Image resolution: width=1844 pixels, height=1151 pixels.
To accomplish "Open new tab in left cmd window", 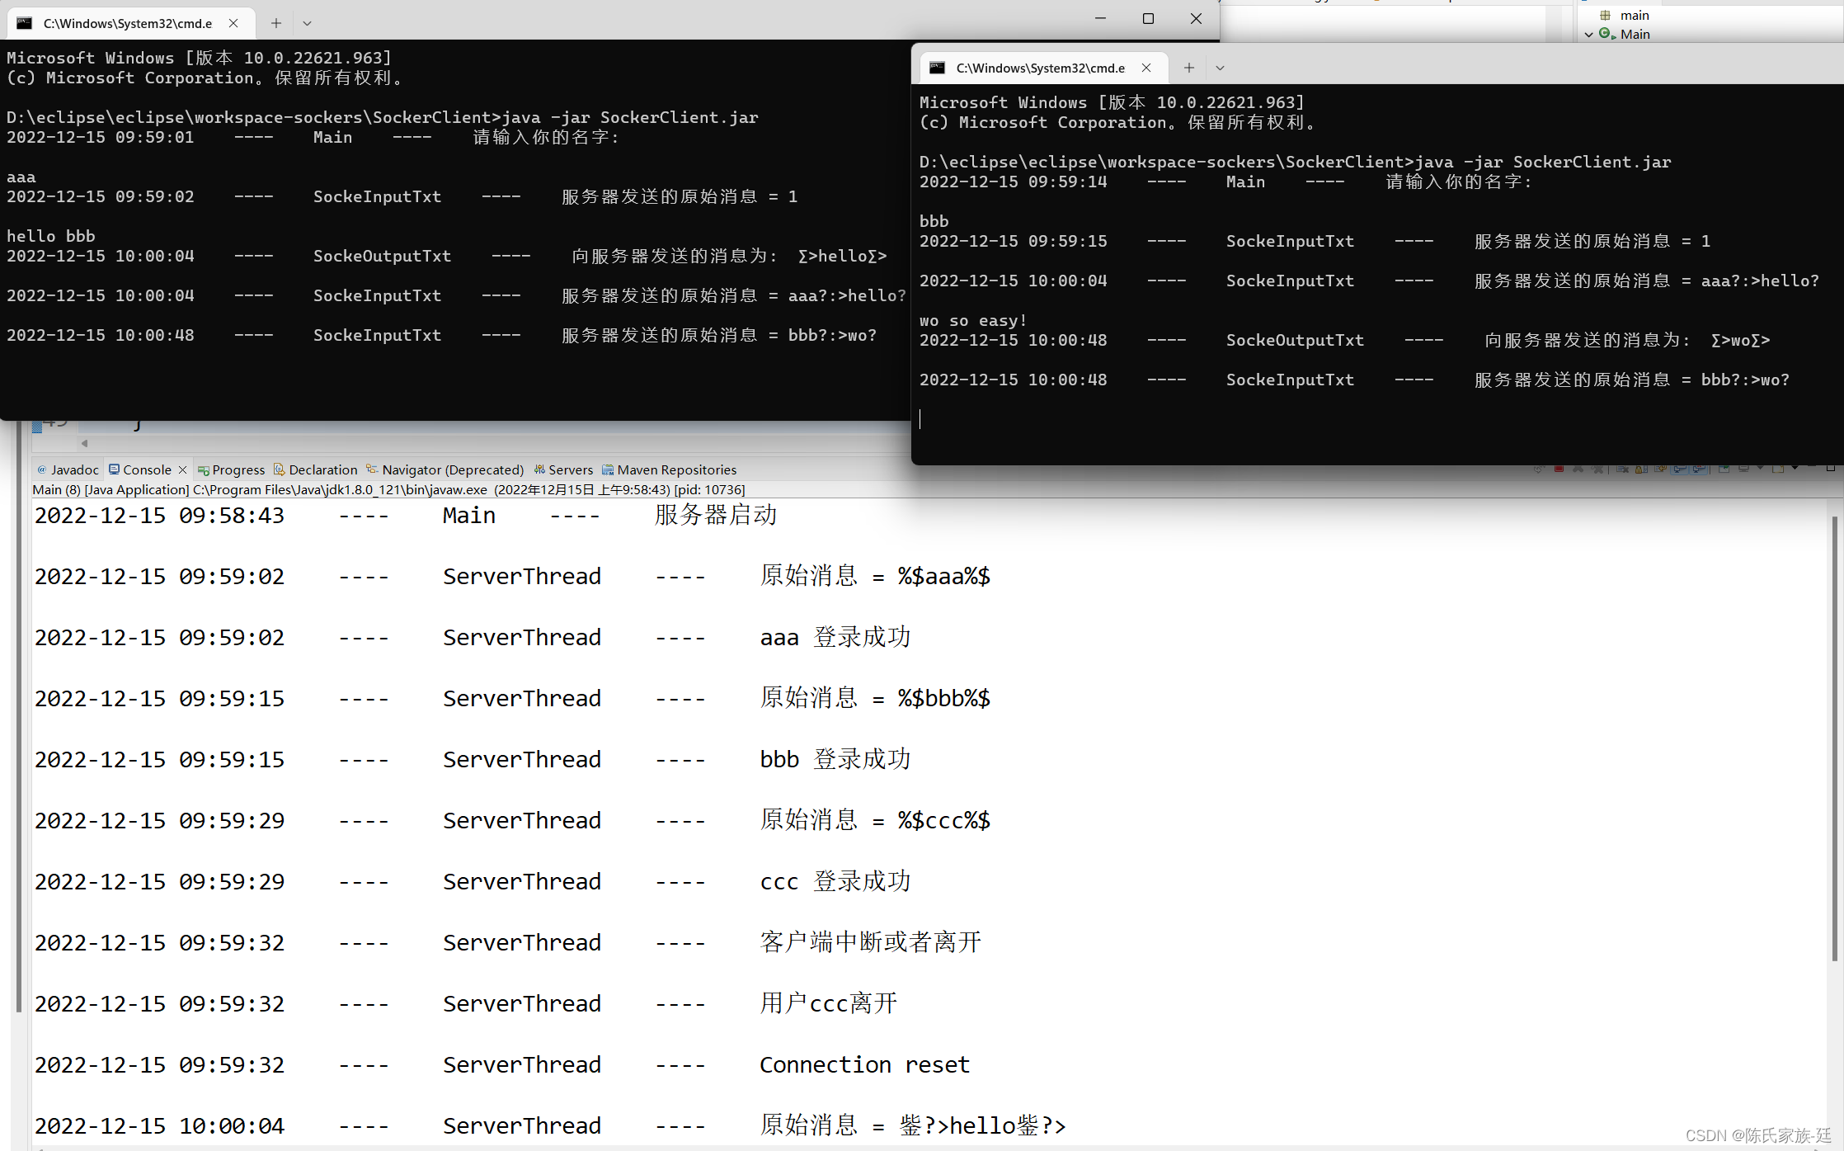I will click(276, 23).
